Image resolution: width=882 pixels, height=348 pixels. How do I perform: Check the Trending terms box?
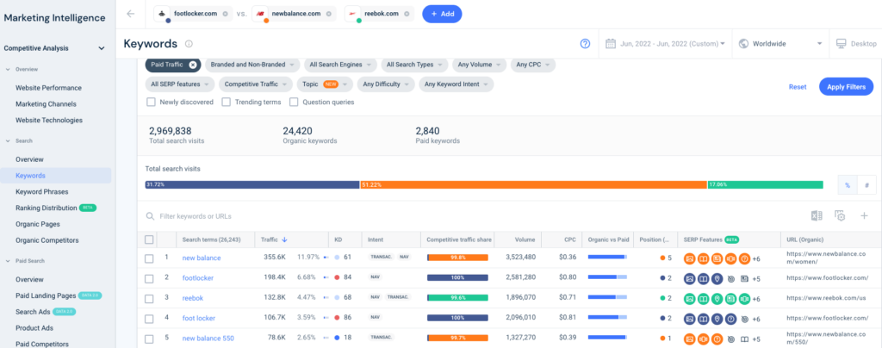(x=227, y=102)
